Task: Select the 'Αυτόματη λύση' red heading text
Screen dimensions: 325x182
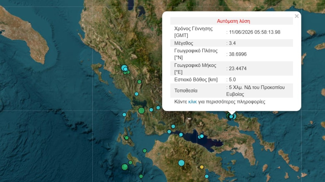Action: click(x=233, y=21)
